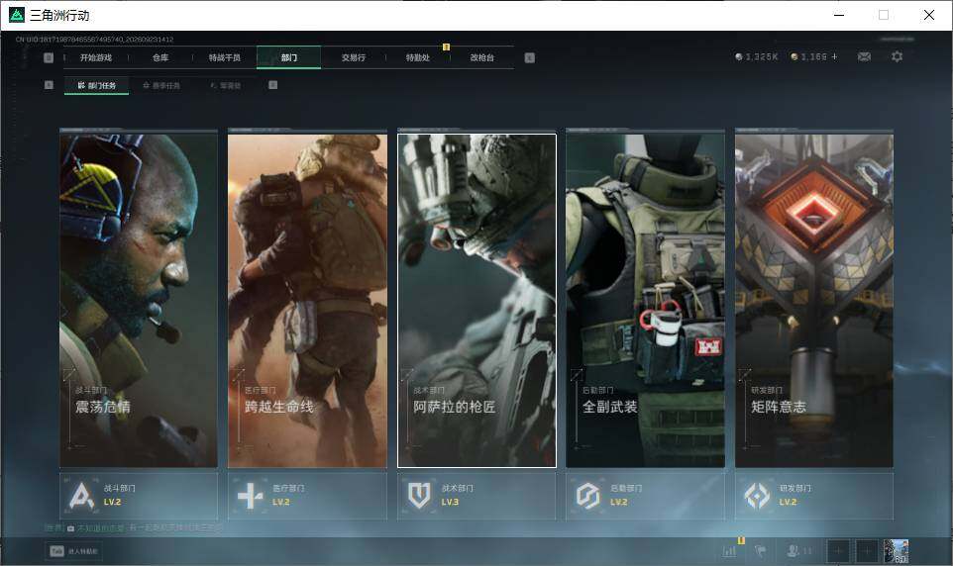
Task: Click the 1.169 currency amount
Action: pyautogui.click(x=814, y=56)
